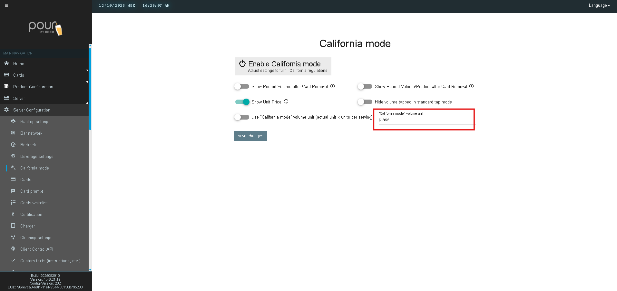Image resolution: width=617 pixels, height=291 pixels.
Task: Click the hamburger menu icon
Action: tap(6, 5)
